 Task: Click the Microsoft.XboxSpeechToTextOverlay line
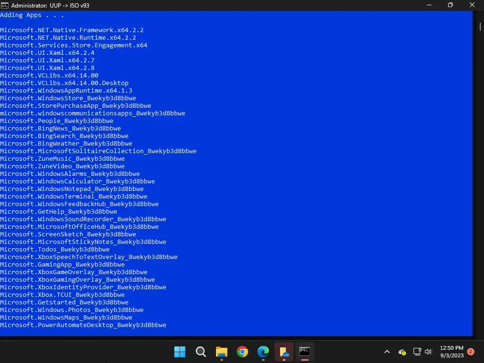[x=89, y=257]
